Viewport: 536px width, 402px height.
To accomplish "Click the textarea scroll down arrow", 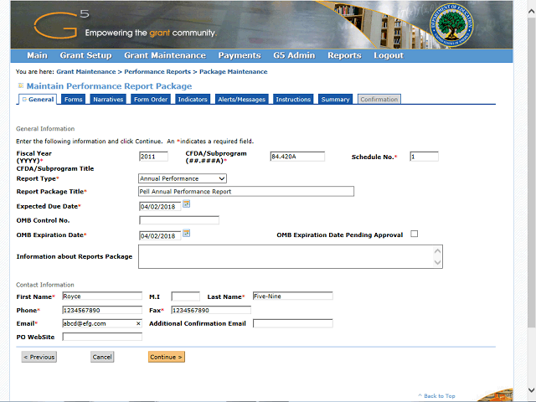I will point(437,262).
